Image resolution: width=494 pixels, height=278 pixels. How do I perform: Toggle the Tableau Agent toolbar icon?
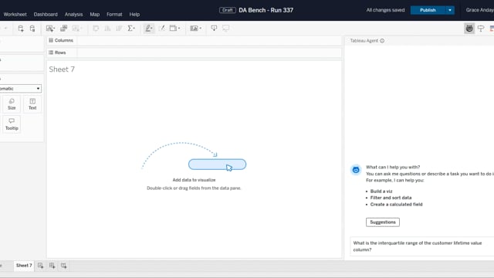tap(469, 29)
